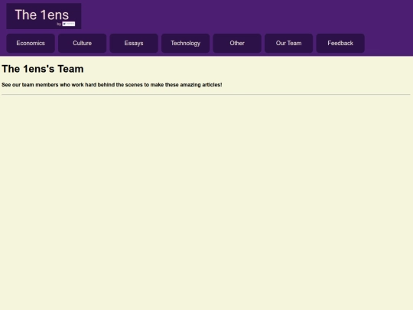Click The 1ens site logo
The width and height of the screenshot is (413, 310).
point(44,16)
